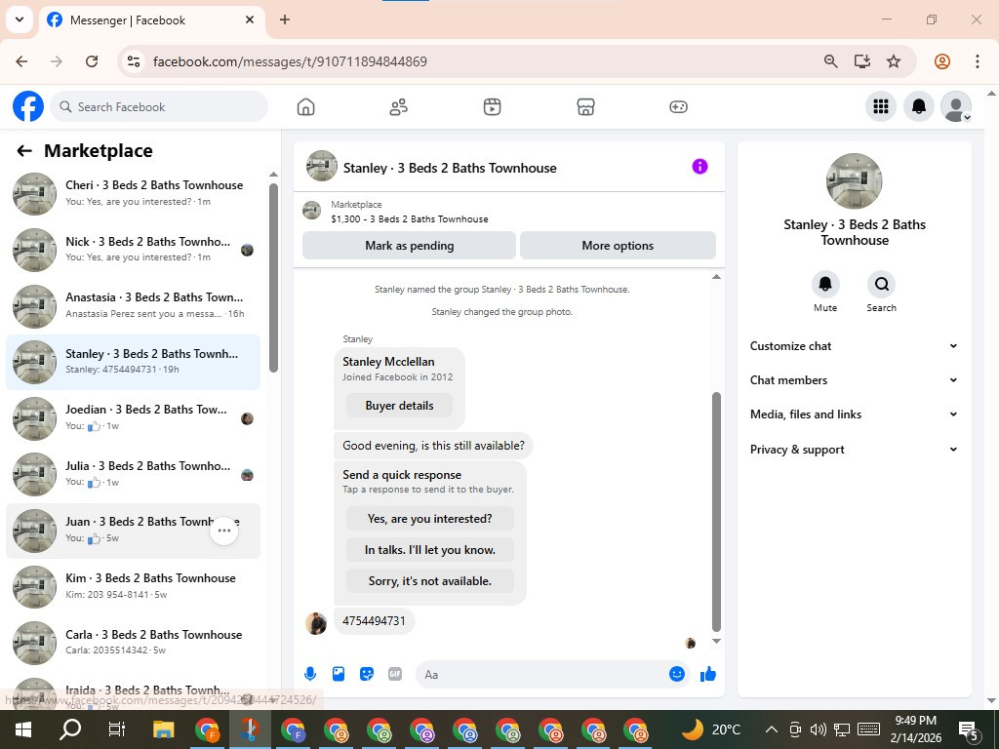Click the browser zoom magnifier icon
The width and height of the screenshot is (999, 749).
pos(831,61)
